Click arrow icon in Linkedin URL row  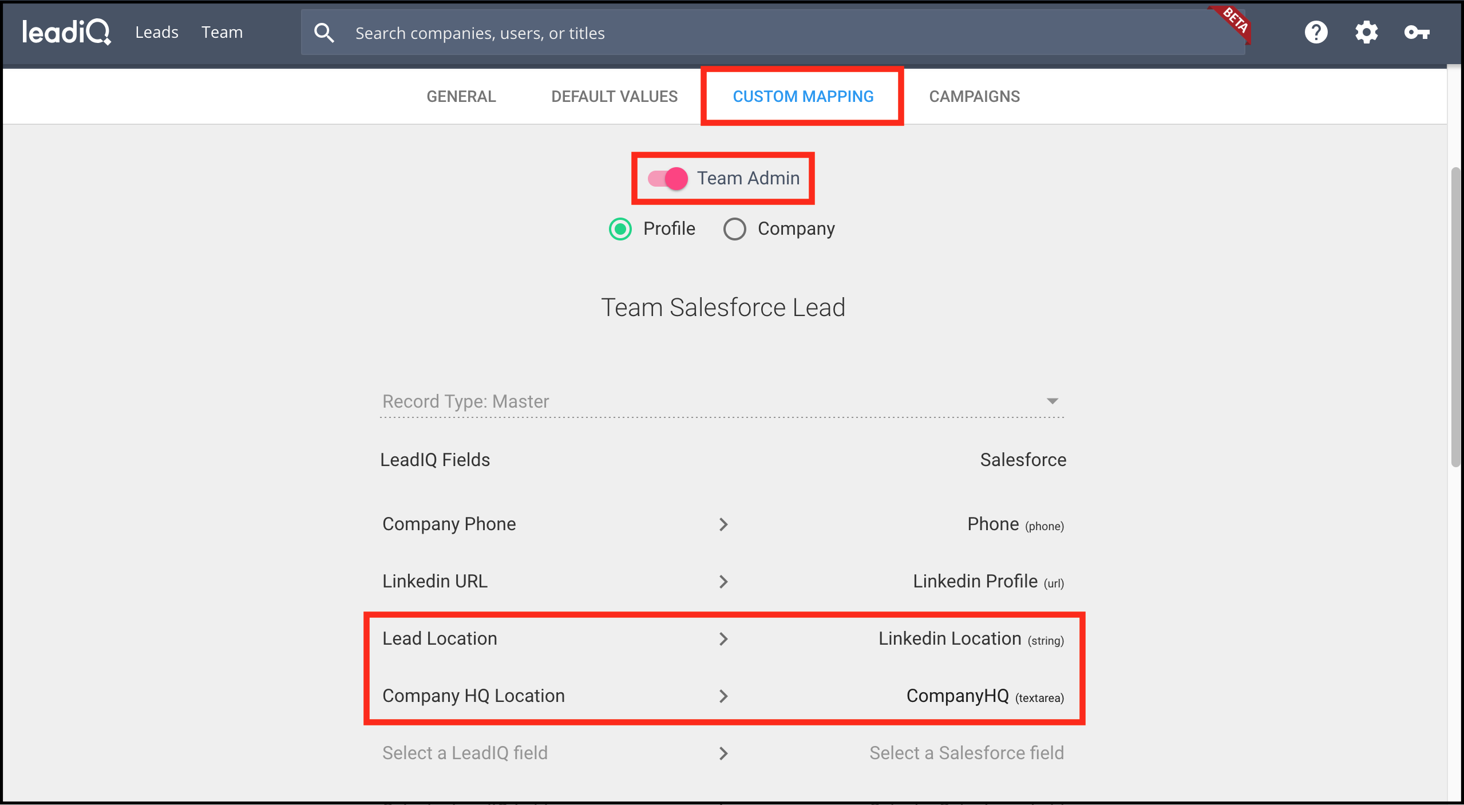pyautogui.click(x=723, y=582)
